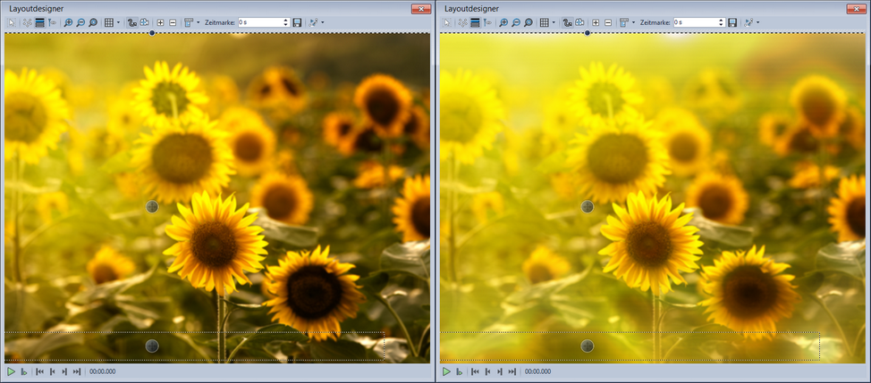Play from current position, soft-glow window

(x=459, y=371)
